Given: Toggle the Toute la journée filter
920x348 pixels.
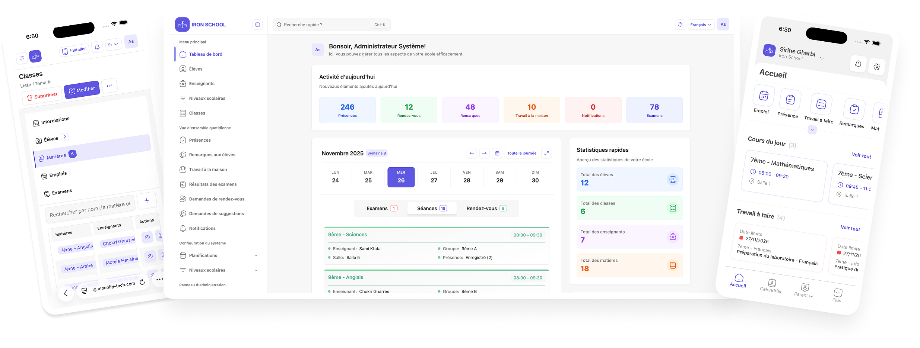Looking at the screenshot, I should (x=521, y=153).
